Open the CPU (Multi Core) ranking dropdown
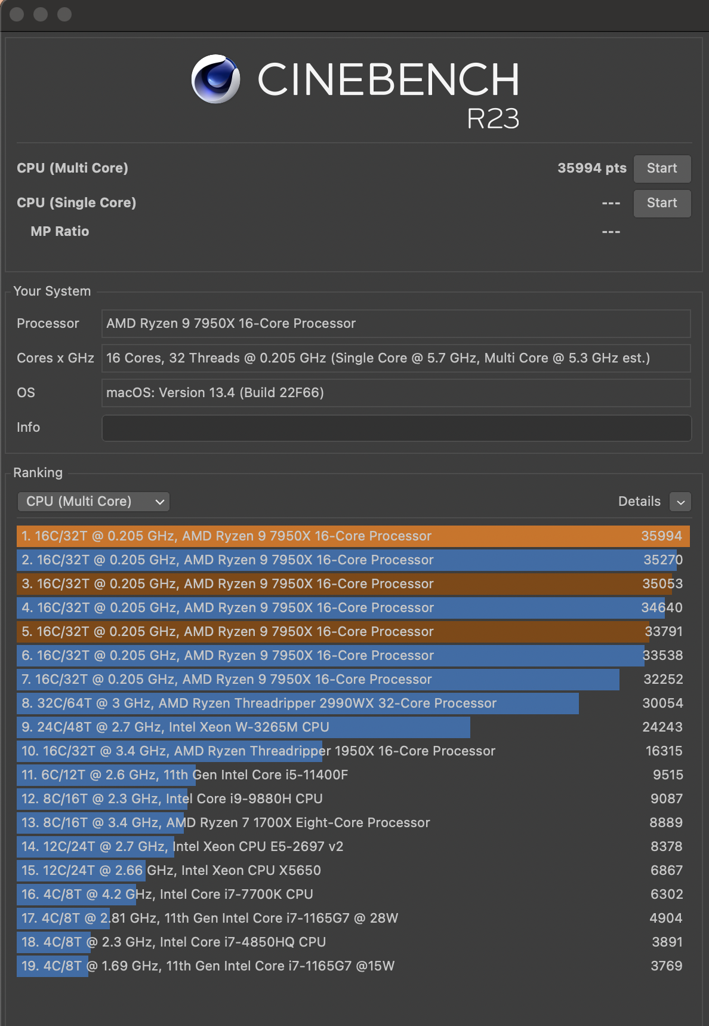The width and height of the screenshot is (709, 1026). [x=94, y=502]
